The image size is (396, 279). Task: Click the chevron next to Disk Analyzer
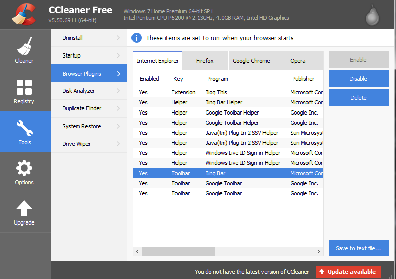pos(118,91)
